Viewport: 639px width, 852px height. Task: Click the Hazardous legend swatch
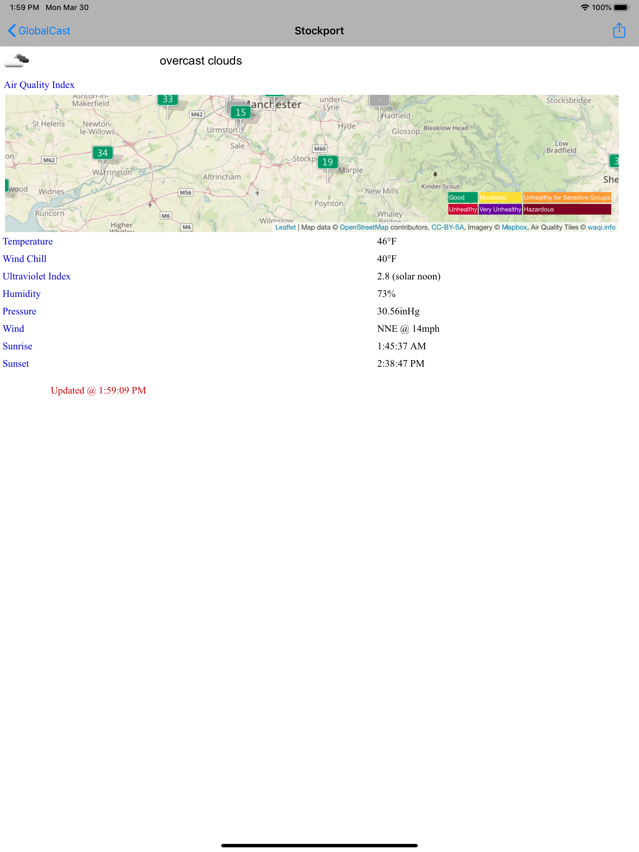click(x=567, y=210)
